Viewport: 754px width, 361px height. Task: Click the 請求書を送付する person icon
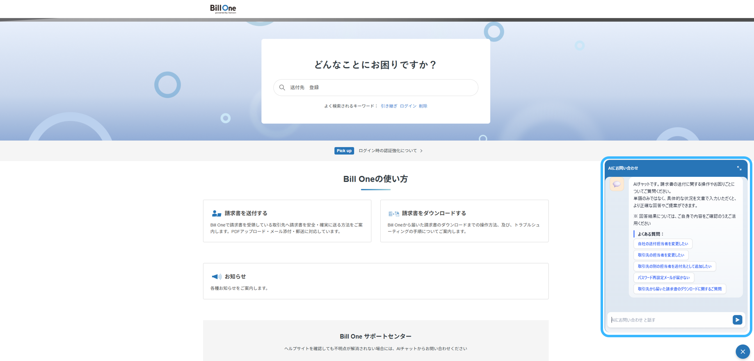tap(217, 213)
